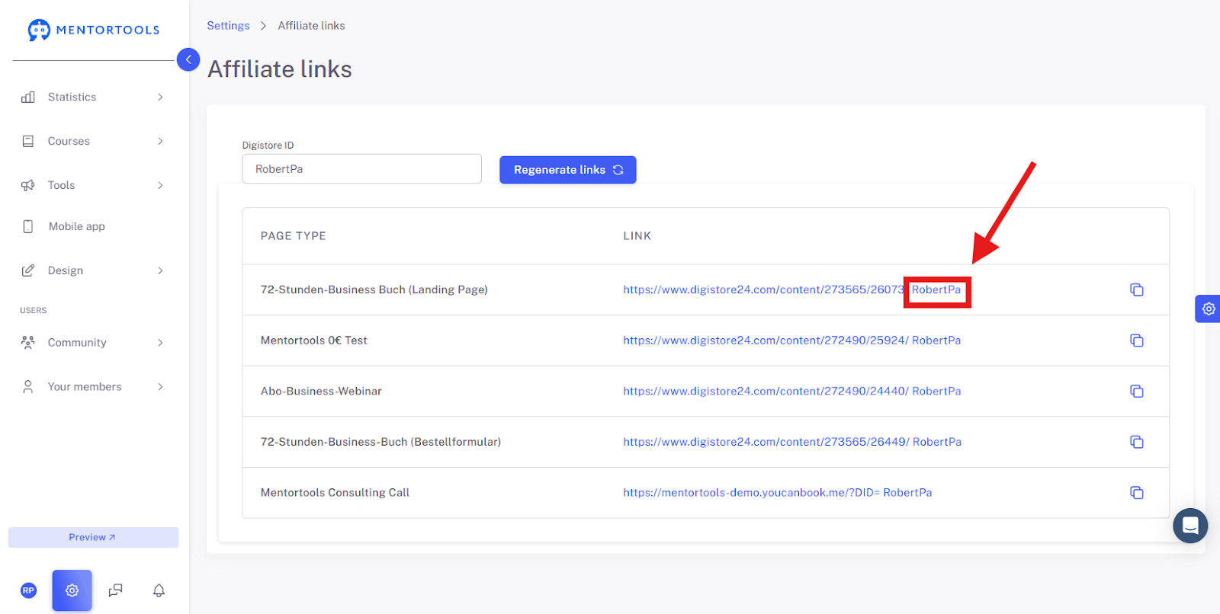
Task: Open the youcanbook.me consulting link
Action: pyautogui.click(x=777, y=493)
